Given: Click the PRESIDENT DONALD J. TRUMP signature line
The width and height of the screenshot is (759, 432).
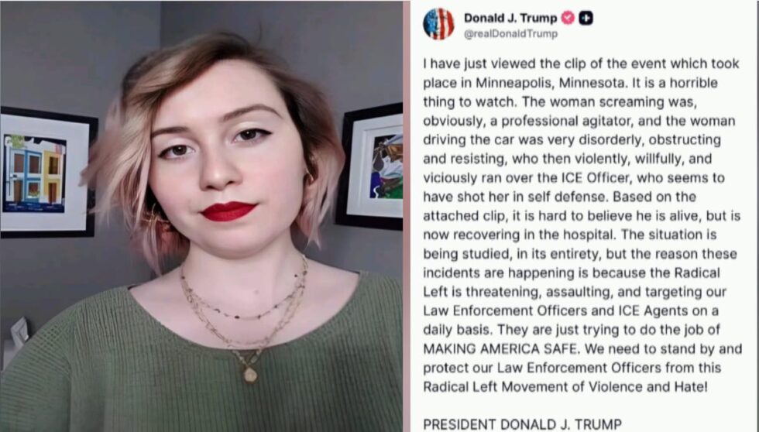Looking at the screenshot, I should coord(522,424).
